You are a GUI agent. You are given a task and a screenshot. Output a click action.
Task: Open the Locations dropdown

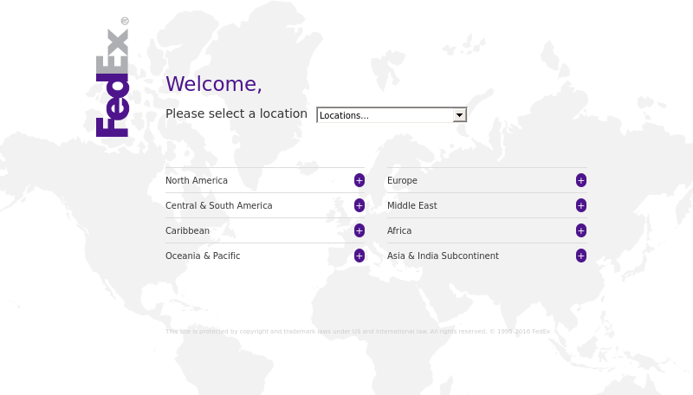[392, 115]
